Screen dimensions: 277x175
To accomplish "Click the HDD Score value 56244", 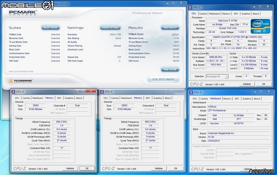I will (176, 61).
